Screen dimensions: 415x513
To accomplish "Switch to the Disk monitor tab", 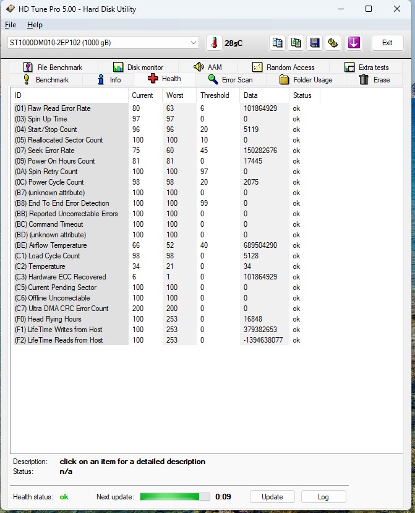I will [138, 68].
